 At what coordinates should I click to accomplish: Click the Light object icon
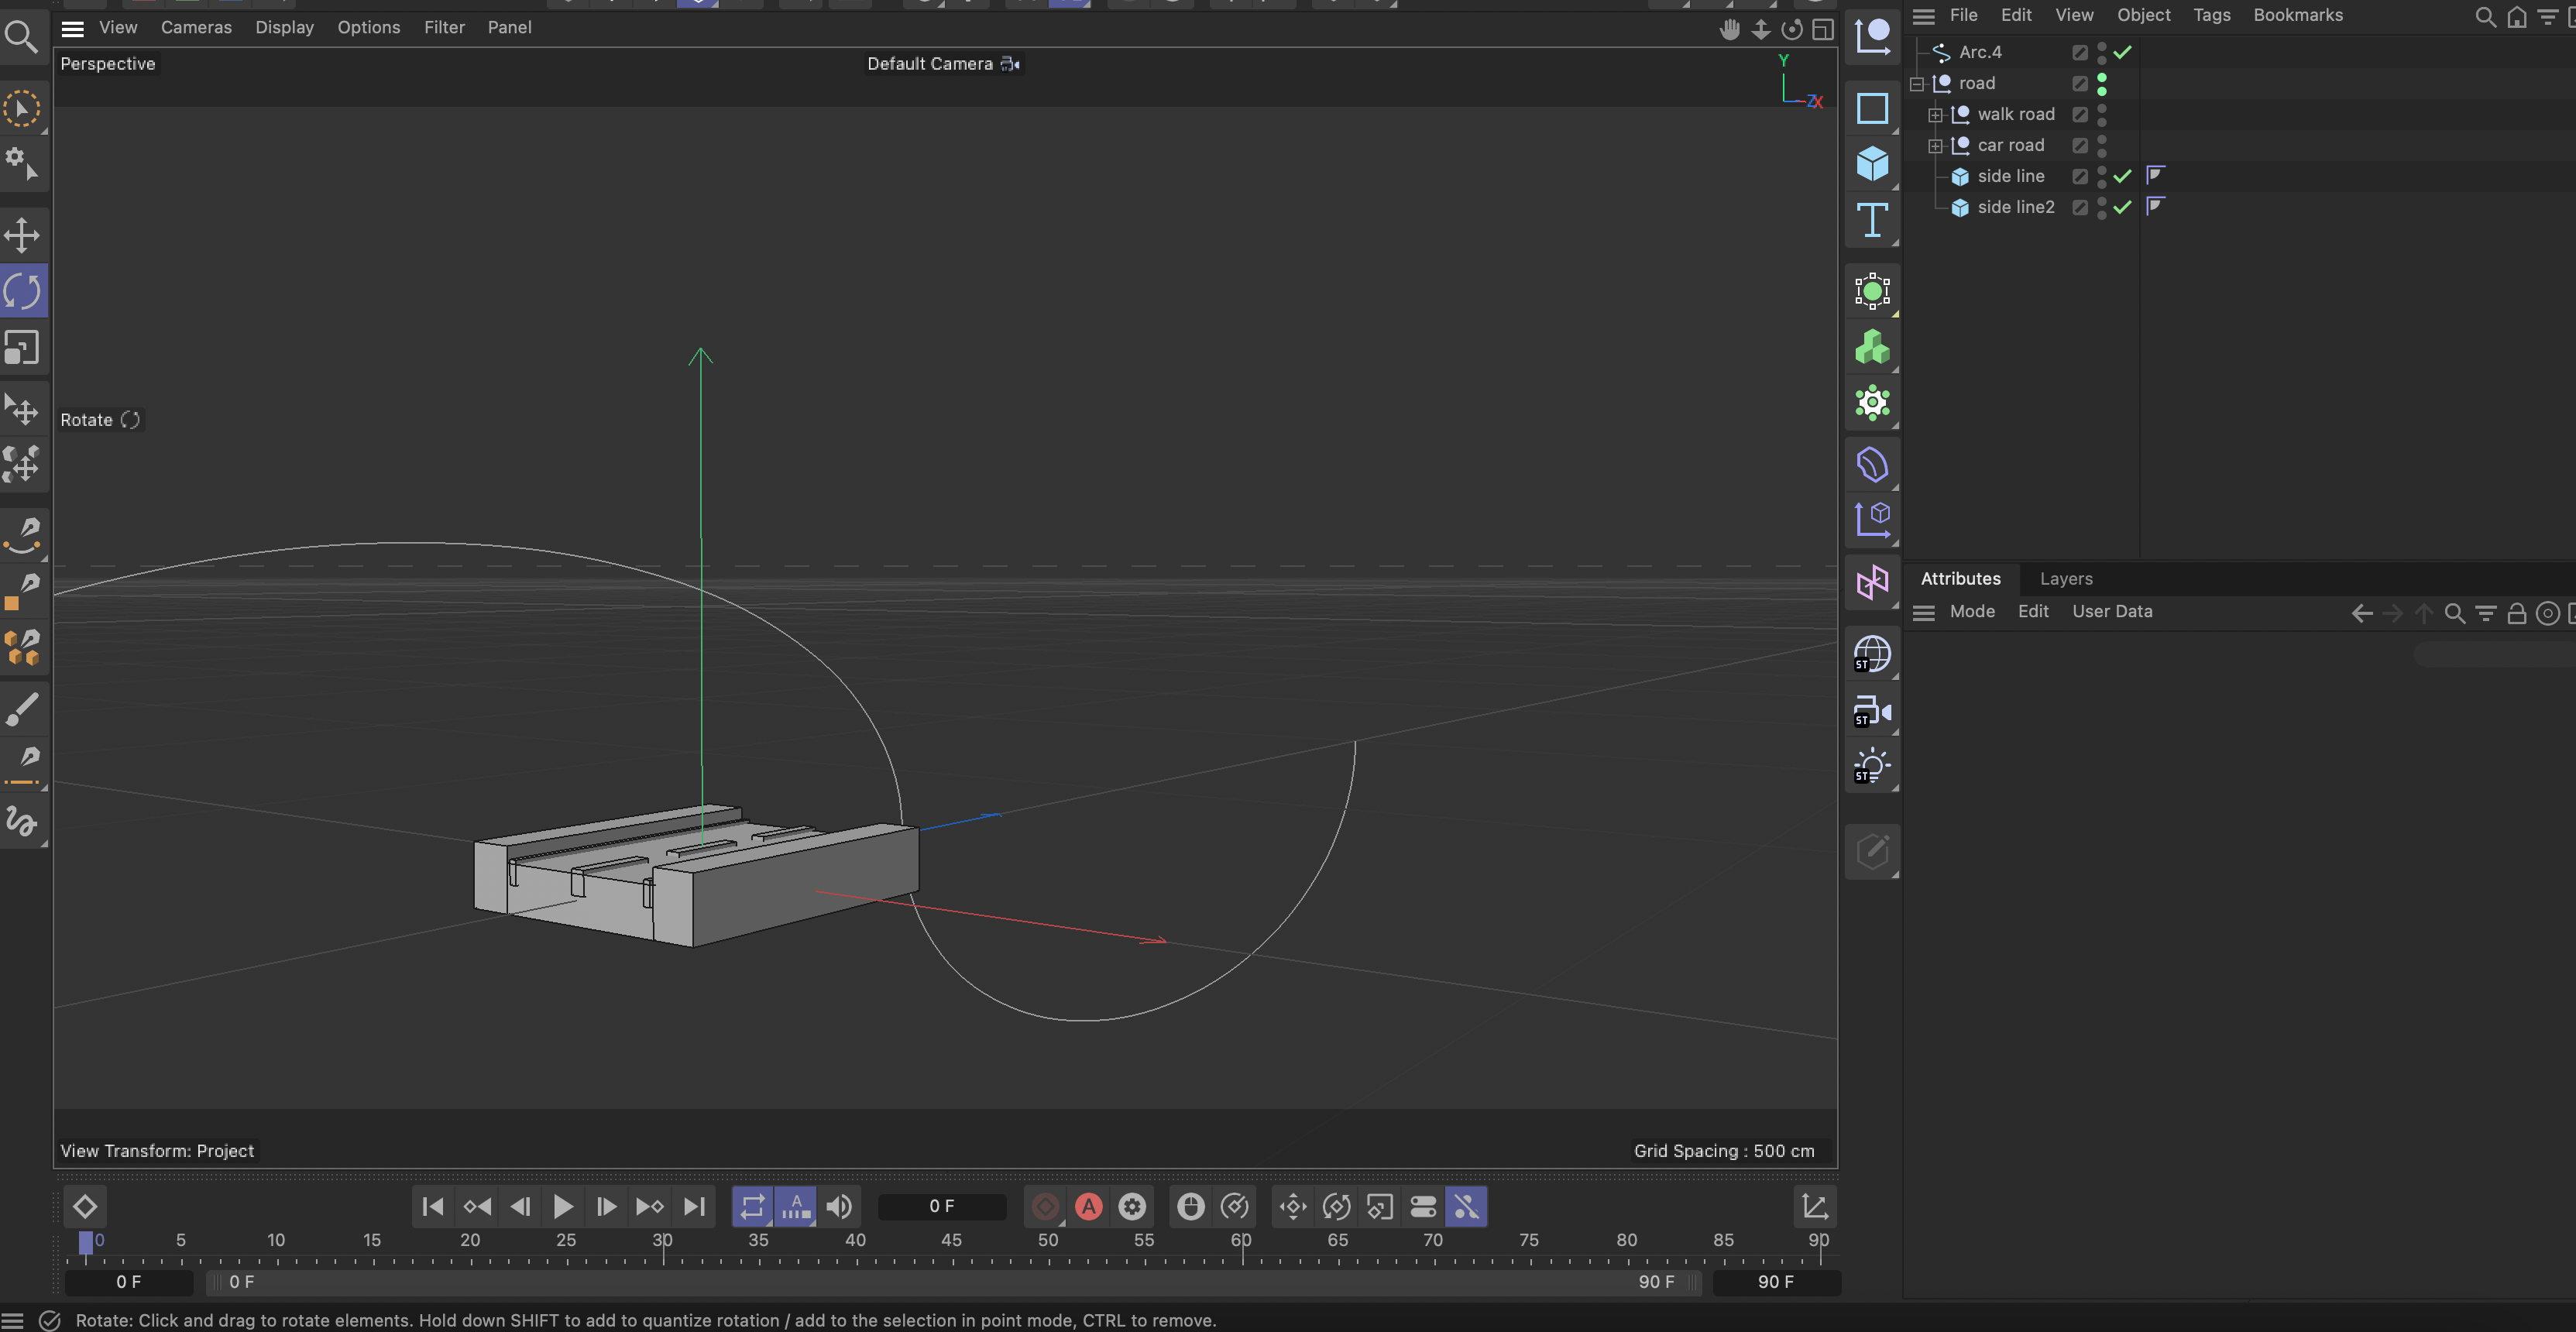click(x=1872, y=767)
